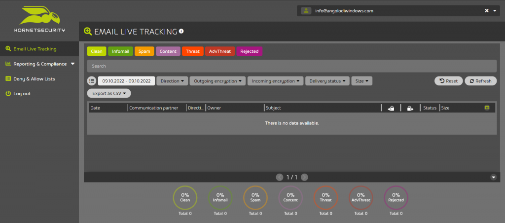Click the 'There is no data available.' message
This screenshot has width=505, height=223.
point(292,123)
